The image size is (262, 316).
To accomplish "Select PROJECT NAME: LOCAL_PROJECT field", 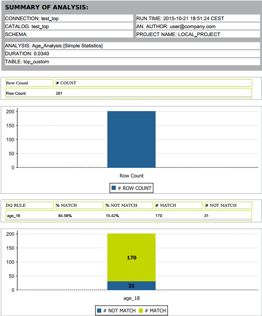I will tap(198, 34).
